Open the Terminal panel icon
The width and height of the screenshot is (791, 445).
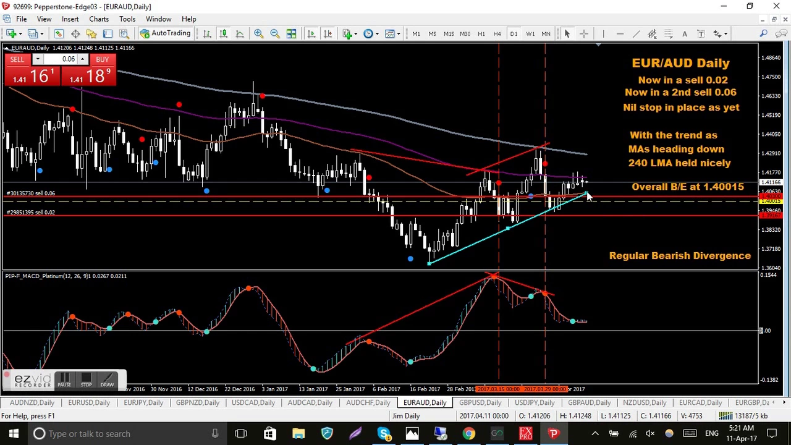tap(108, 33)
